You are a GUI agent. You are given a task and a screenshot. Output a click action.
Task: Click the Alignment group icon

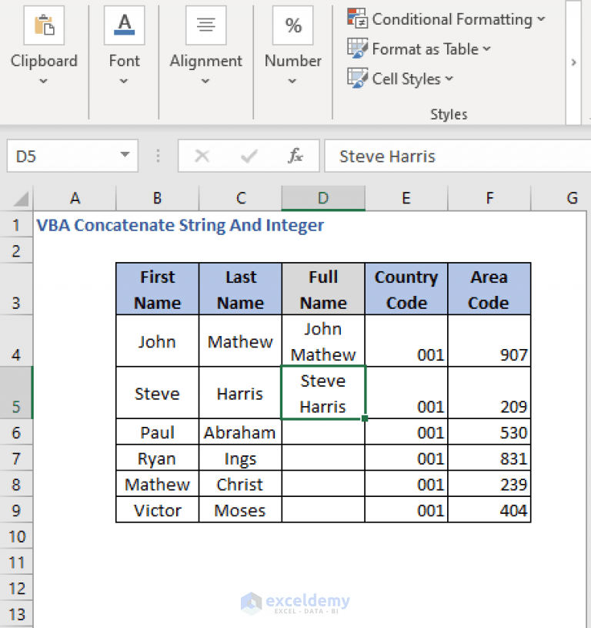[205, 24]
